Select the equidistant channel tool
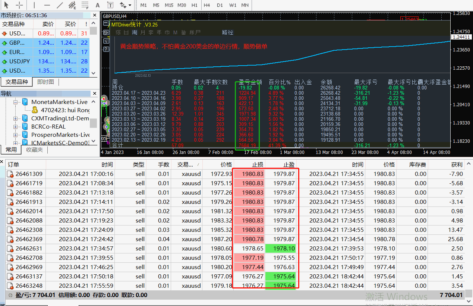The height and width of the screenshot is (306, 473). tap(72, 5)
